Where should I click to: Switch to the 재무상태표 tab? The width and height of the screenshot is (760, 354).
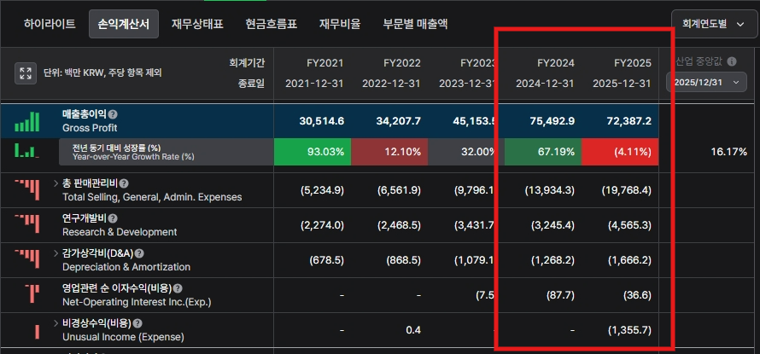[x=196, y=24]
